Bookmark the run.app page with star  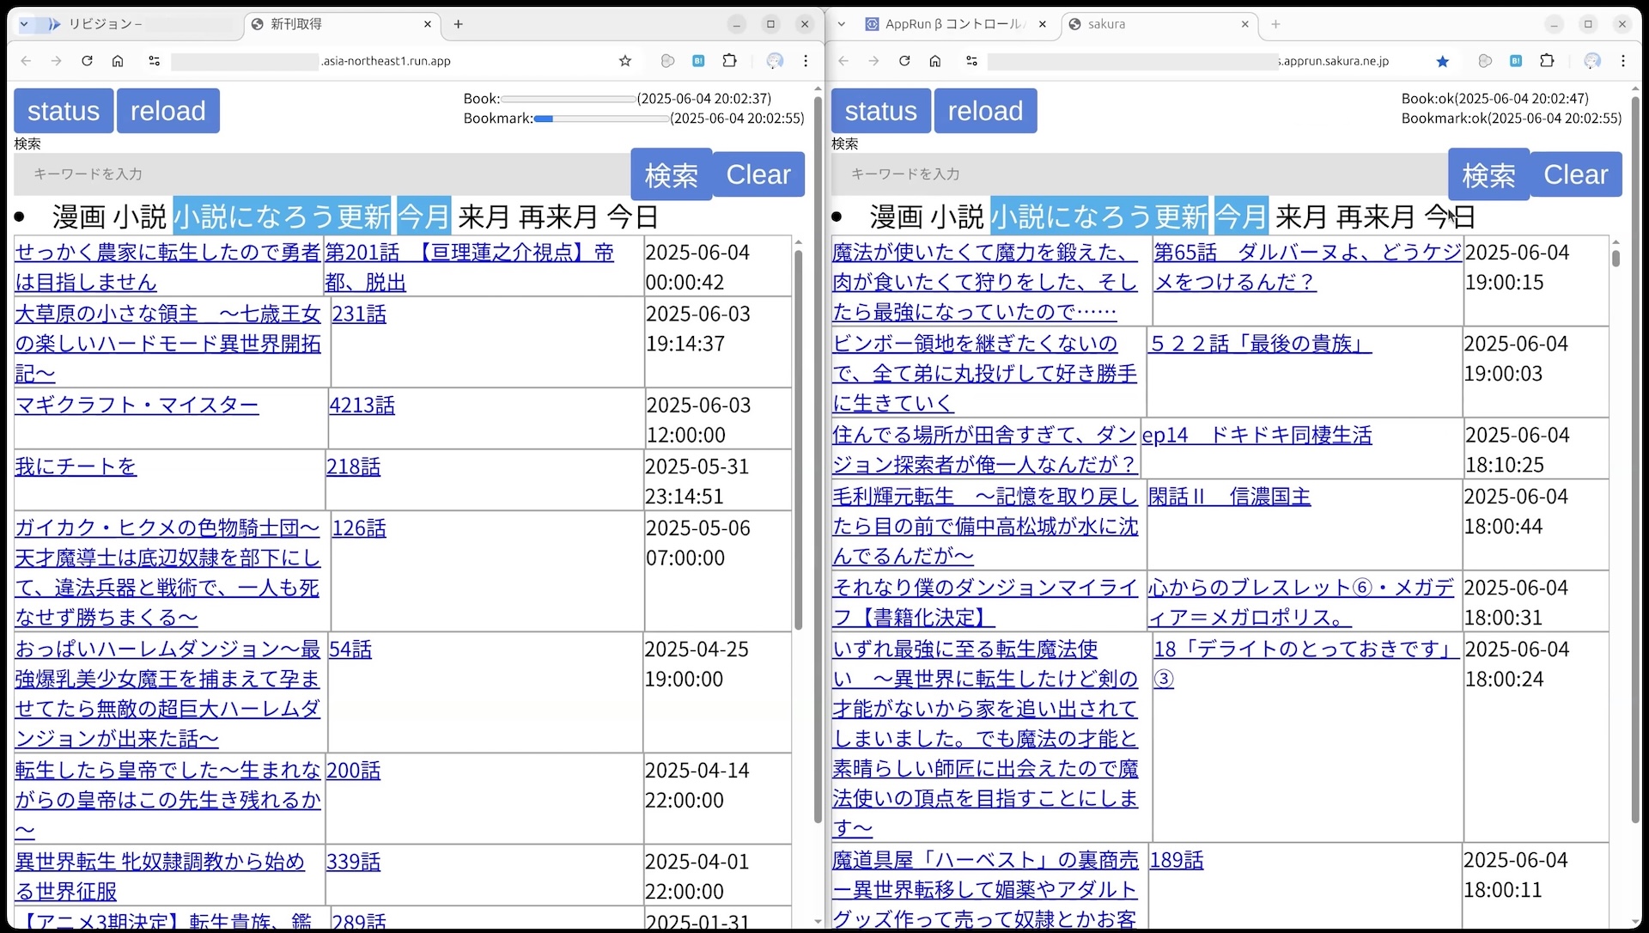pos(625,61)
